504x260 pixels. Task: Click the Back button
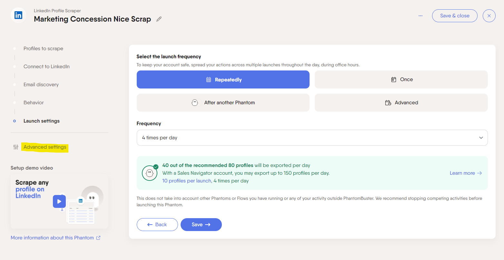coord(157,225)
